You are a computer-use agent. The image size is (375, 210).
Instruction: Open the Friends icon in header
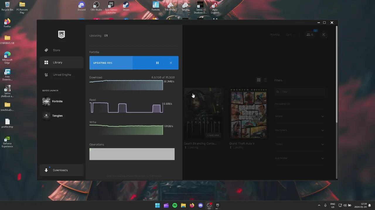click(x=310, y=34)
